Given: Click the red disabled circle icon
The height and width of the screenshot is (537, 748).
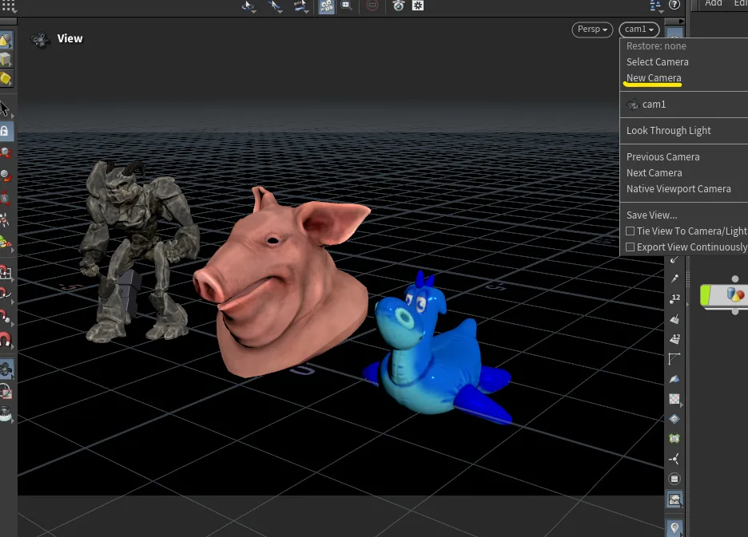Looking at the screenshot, I should click(372, 6).
